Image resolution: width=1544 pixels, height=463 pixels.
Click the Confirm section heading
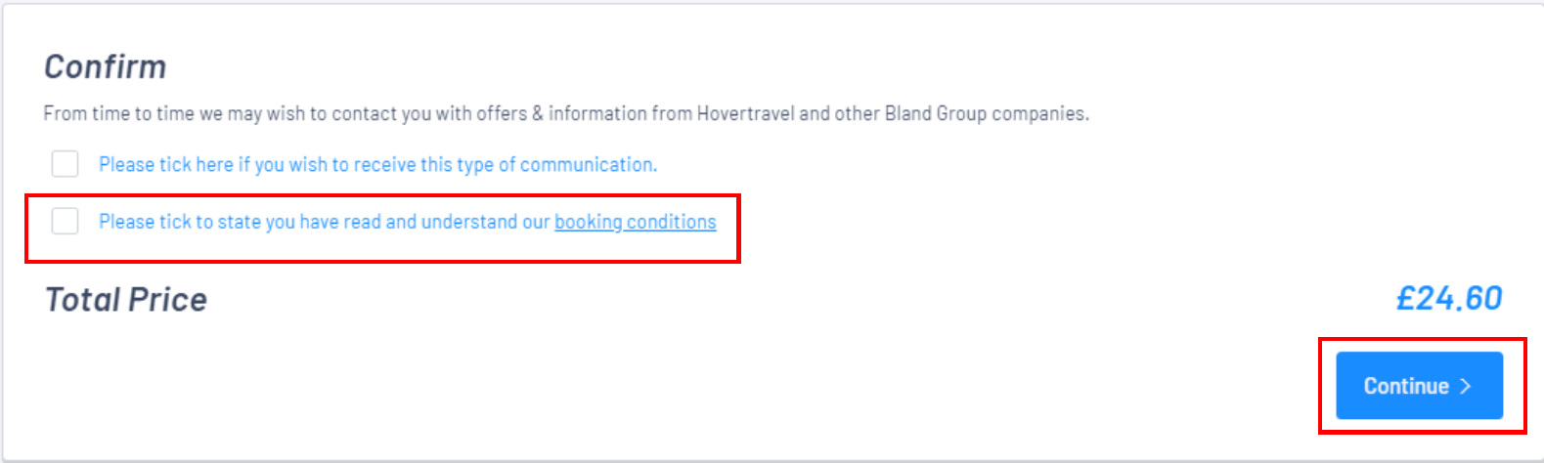point(106,66)
